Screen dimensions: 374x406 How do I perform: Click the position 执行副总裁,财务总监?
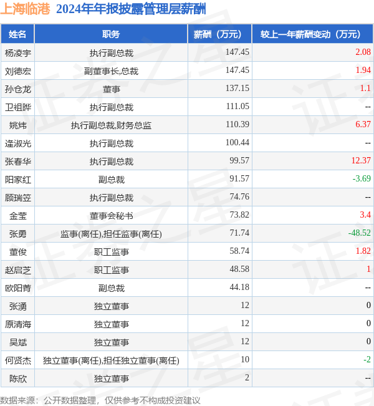click(x=112, y=125)
